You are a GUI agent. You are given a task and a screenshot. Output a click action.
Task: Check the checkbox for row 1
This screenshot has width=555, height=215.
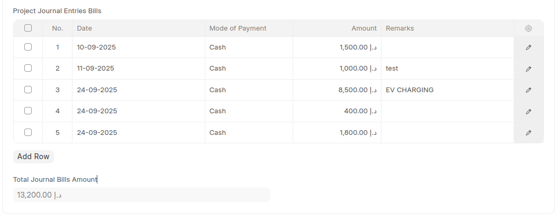click(28, 47)
